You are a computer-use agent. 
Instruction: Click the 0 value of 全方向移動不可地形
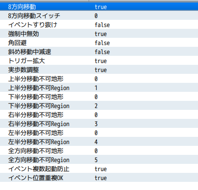click(x=96, y=151)
